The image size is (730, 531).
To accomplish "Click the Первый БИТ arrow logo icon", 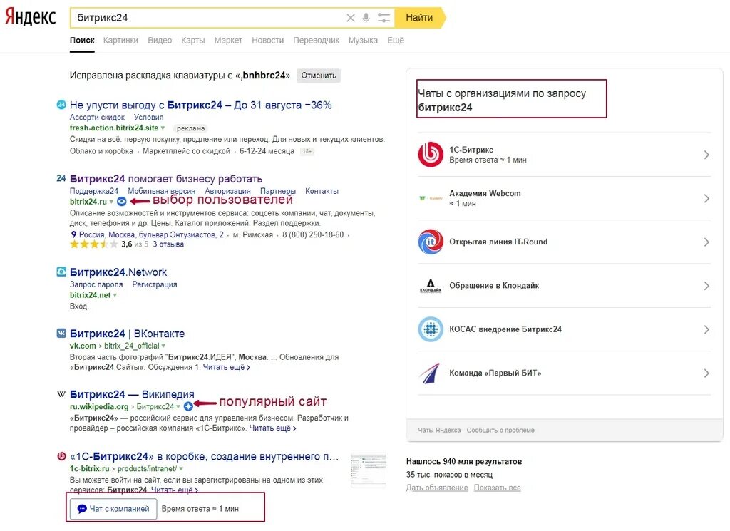I will coord(431,373).
